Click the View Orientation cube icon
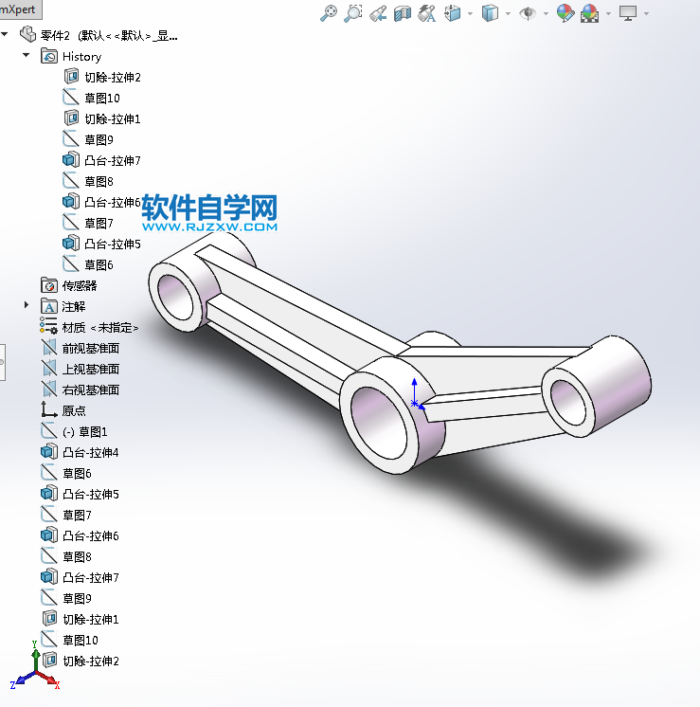The image size is (700, 707). pyautogui.click(x=452, y=13)
